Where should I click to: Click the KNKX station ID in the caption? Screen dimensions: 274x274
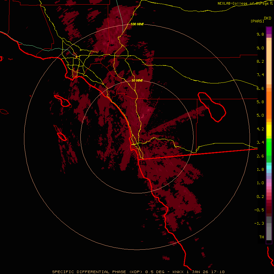pyautogui.click(x=178, y=272)
